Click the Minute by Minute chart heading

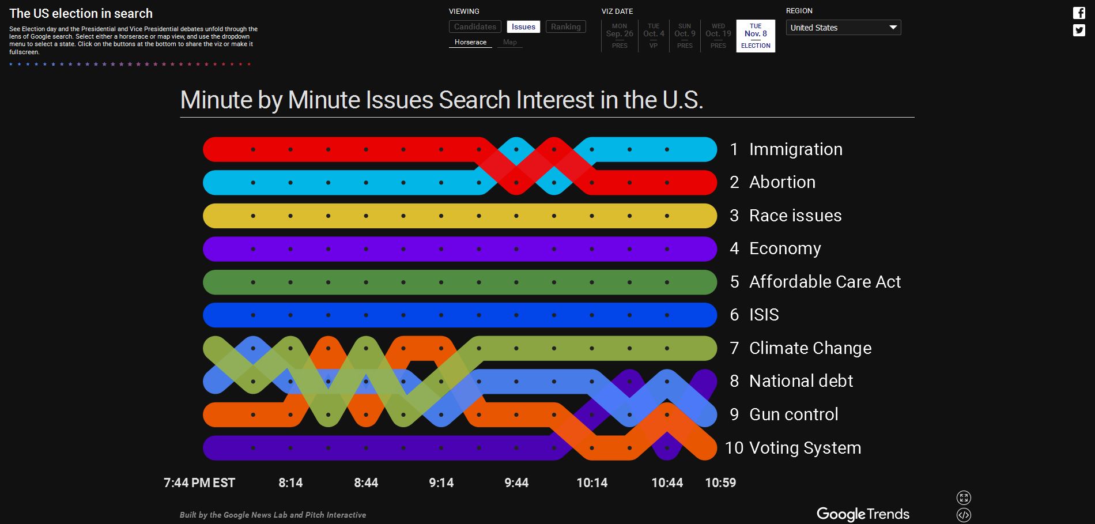point(441,100)
